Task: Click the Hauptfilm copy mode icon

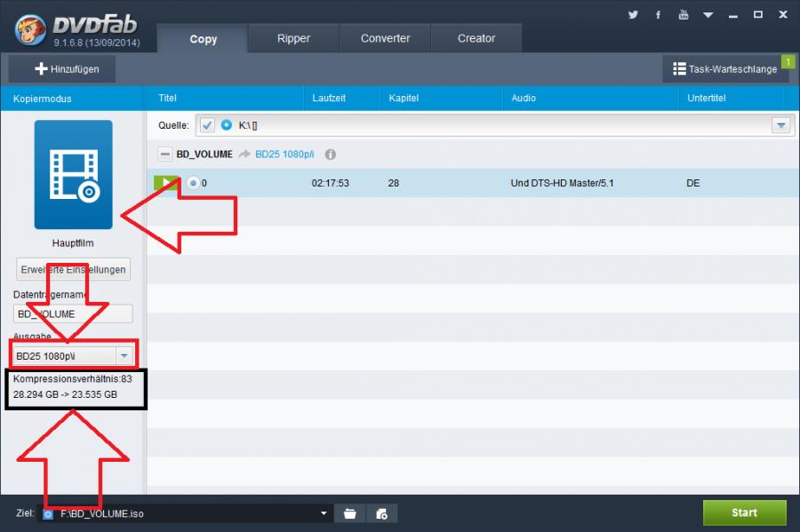Action: coord(74,174)
